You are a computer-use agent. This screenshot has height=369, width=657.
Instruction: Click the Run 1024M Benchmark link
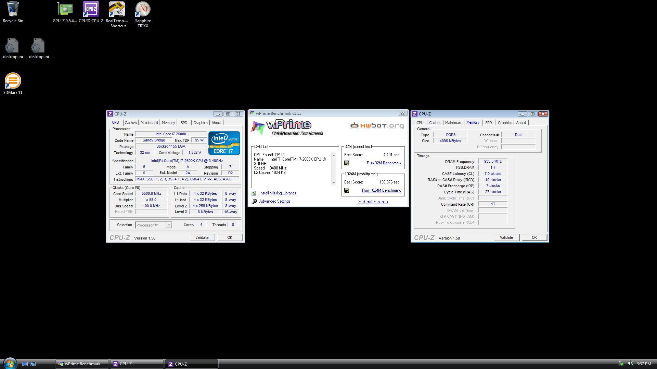point(381,191)
